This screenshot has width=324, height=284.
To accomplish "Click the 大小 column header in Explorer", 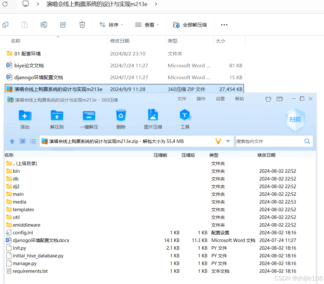I will pyautogui.click(x=221, y=41).
